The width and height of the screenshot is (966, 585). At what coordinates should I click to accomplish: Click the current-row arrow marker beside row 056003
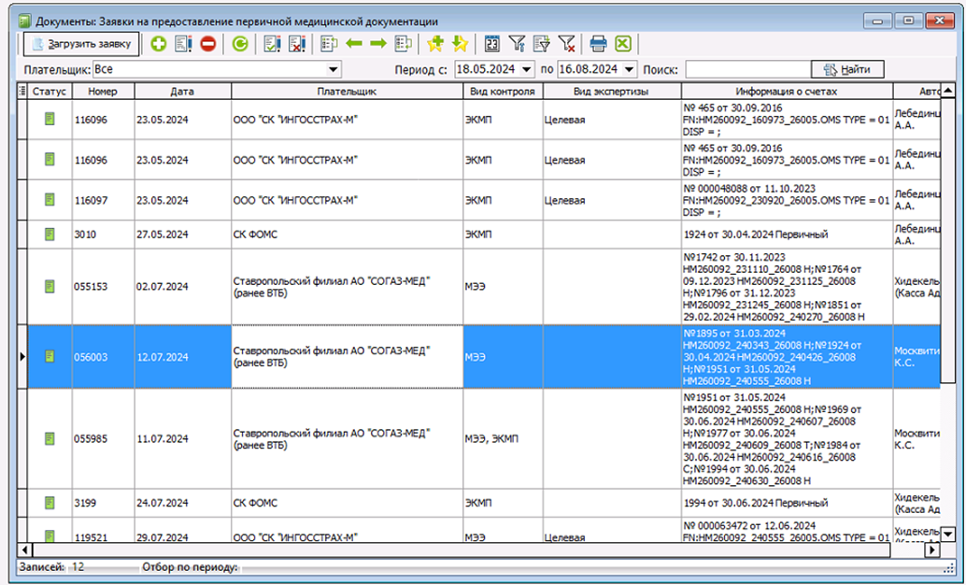[x=22, y=356]
